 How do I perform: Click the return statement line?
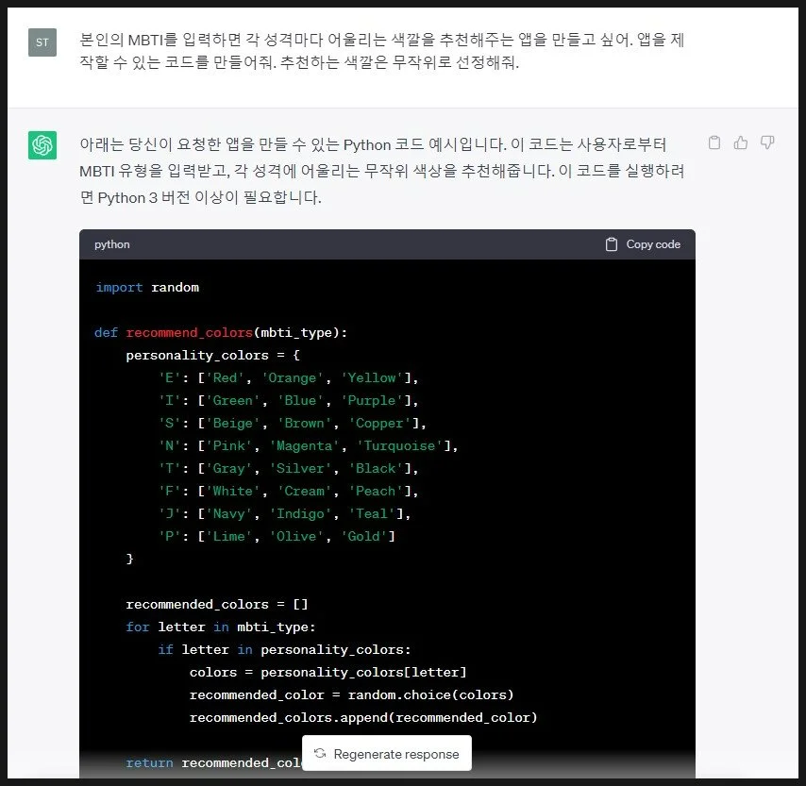(x=213, y=762)
